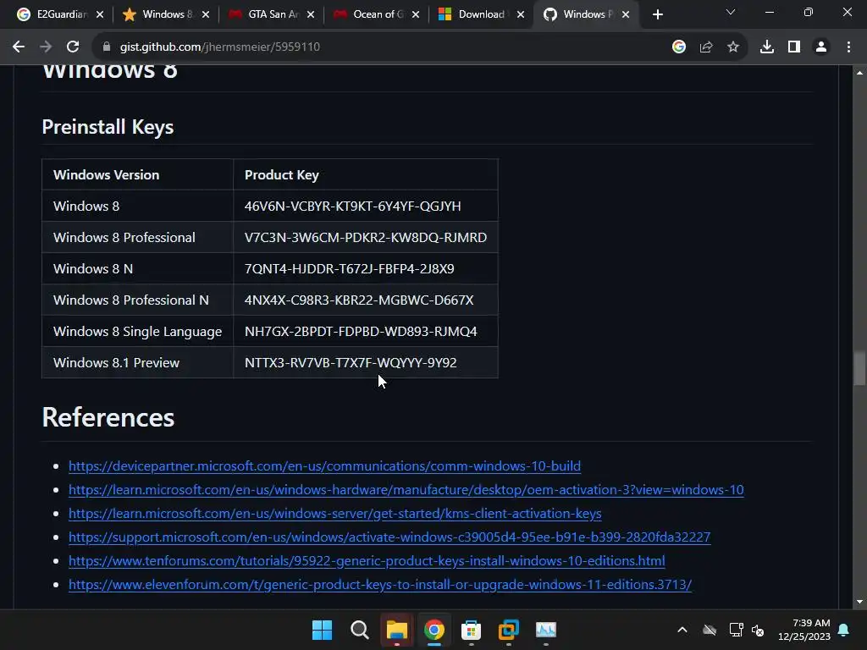Click the Single Language key NH7GX
867x650 pixels.
pyautogui.click(x=361, y=332)
